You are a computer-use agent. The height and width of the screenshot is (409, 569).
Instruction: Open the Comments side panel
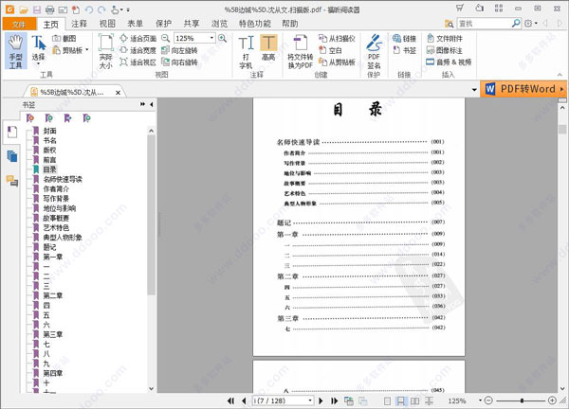tap(12, 181)
